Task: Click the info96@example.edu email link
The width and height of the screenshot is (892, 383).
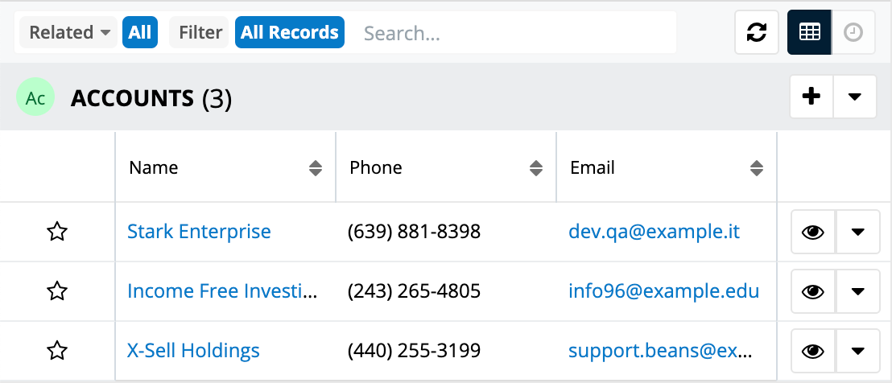Action: coord(663,290)
